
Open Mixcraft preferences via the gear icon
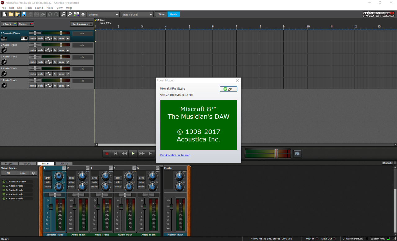(x=83, y=14)
